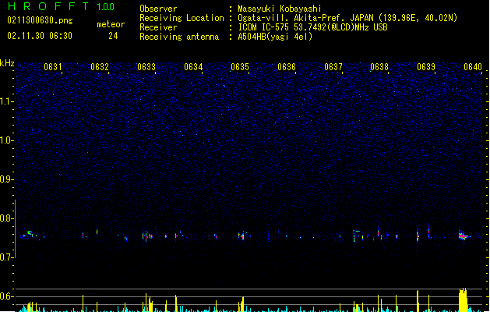The image size is (490, 312).
Task: Click the meteor count value 24
Action: pos(113,36)
